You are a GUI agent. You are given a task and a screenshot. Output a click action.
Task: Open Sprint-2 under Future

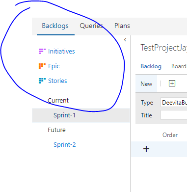(x=65, y=145)
